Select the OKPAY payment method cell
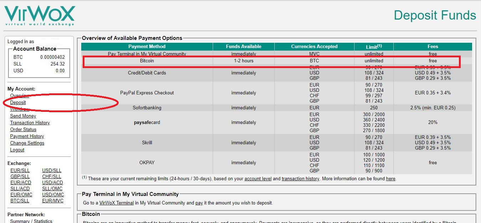481x223 pixels. pos(147,163)
